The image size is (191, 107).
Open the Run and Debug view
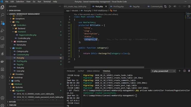[x=2, y=30]
